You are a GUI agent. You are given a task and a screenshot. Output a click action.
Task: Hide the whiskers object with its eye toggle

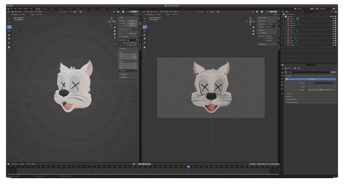click(333, 45)
